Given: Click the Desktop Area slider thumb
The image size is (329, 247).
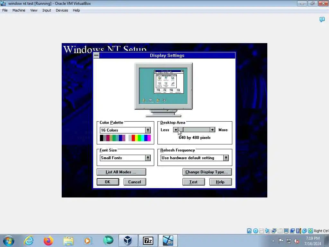Looking at the screenshot, I should point(181,130).
